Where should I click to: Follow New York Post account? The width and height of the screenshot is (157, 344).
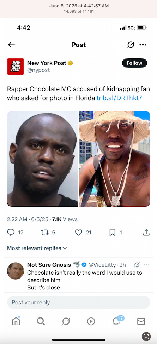tap(134, 63)
